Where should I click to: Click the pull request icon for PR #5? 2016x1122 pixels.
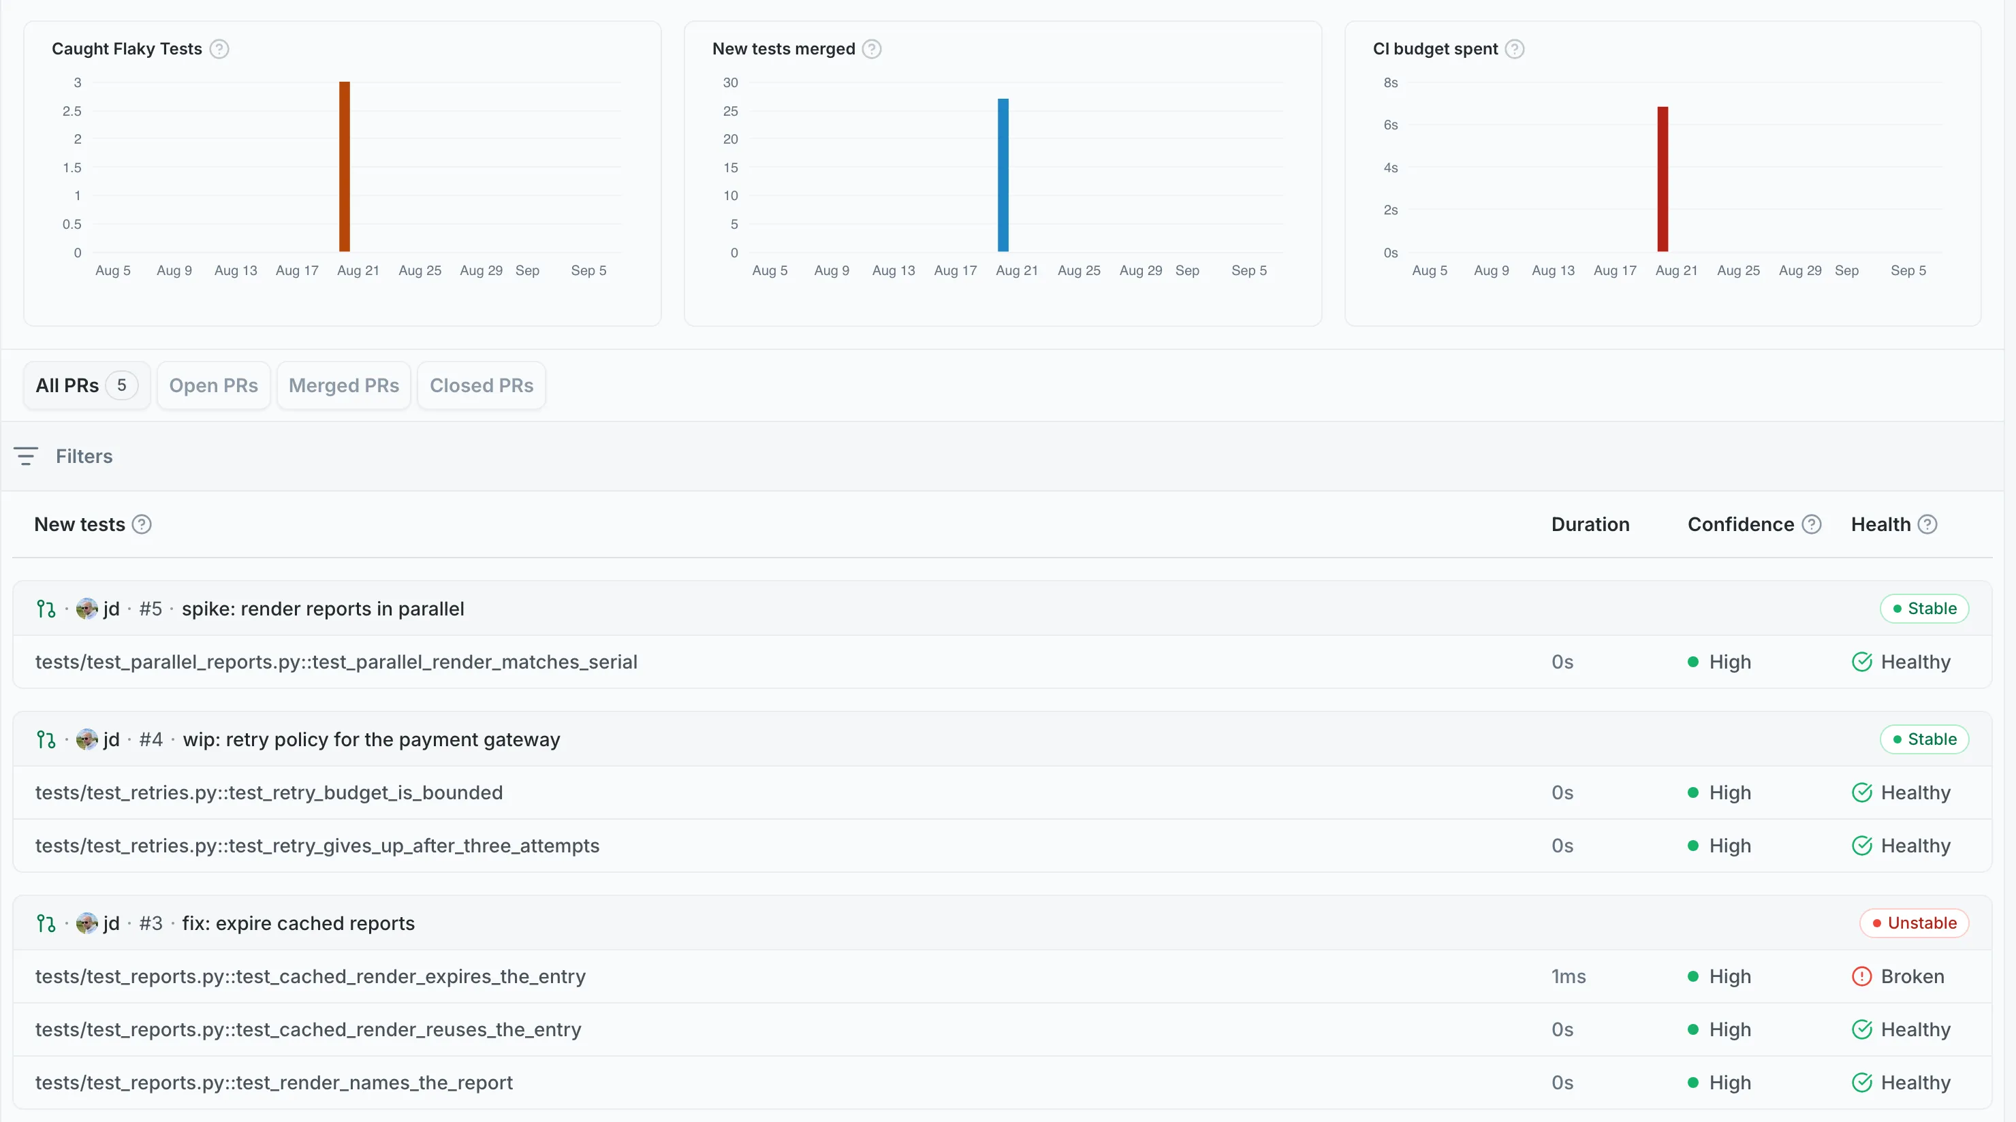pyautogui.click(x=46, y=609)
